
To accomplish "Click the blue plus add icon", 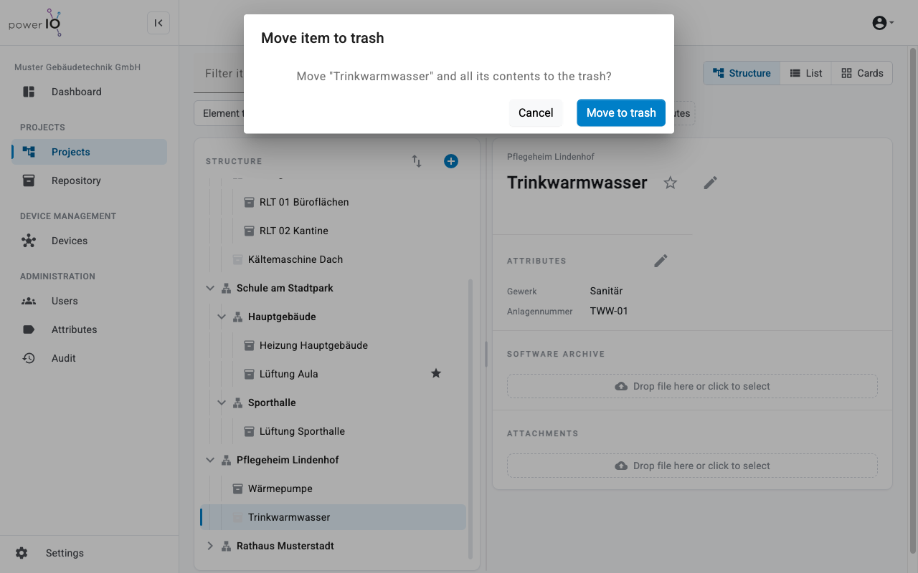I will (451, 161).
